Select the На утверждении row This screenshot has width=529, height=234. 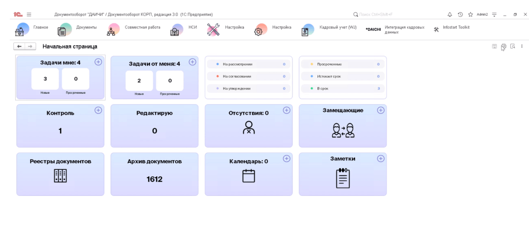coord(249,88)
